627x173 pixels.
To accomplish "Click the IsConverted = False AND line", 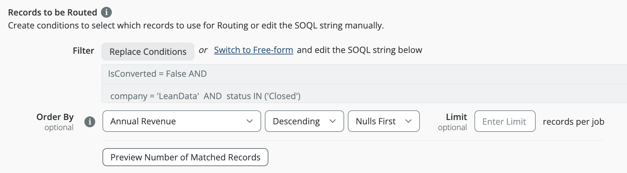I will click(157, 74).
